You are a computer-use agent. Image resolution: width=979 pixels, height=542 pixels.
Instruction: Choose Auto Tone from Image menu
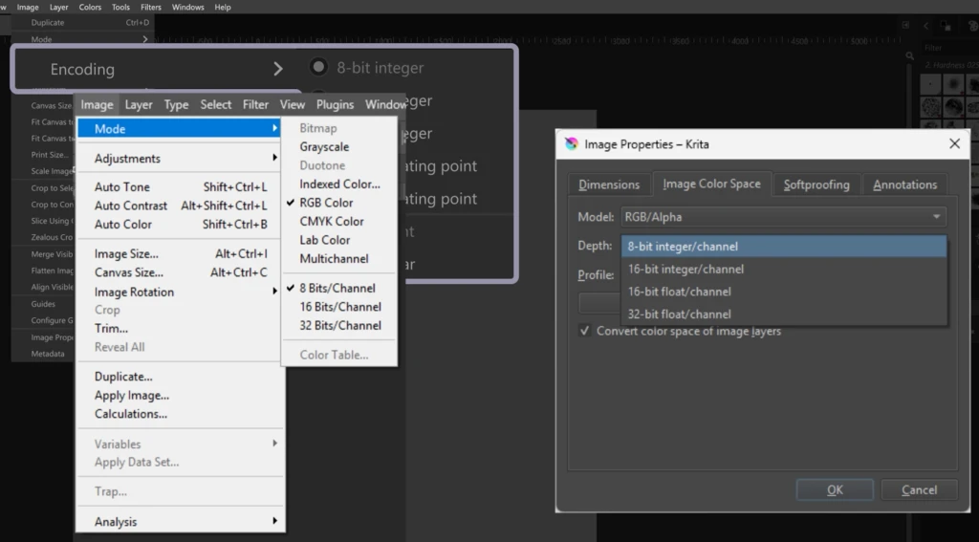pos(181,186)
